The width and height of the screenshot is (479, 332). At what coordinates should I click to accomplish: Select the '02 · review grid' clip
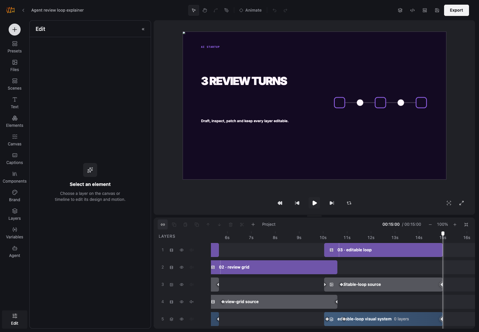(x=274, y=267)
